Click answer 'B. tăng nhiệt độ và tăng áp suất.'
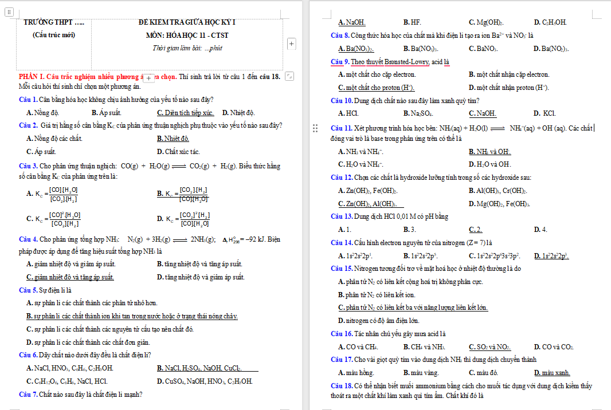Screen dimensions: 611x410 (x=199, y=264)
